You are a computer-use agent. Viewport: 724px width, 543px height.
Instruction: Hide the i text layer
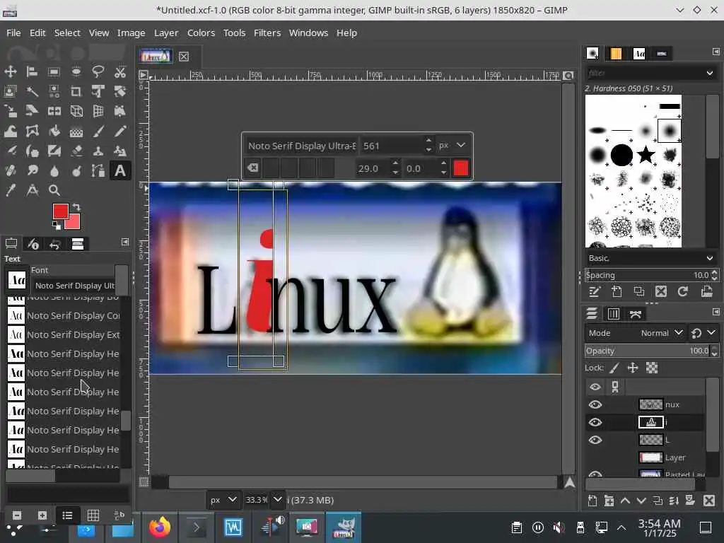[595, 422]
